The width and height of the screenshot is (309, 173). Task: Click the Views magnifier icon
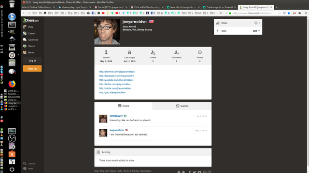coord(153,52)
